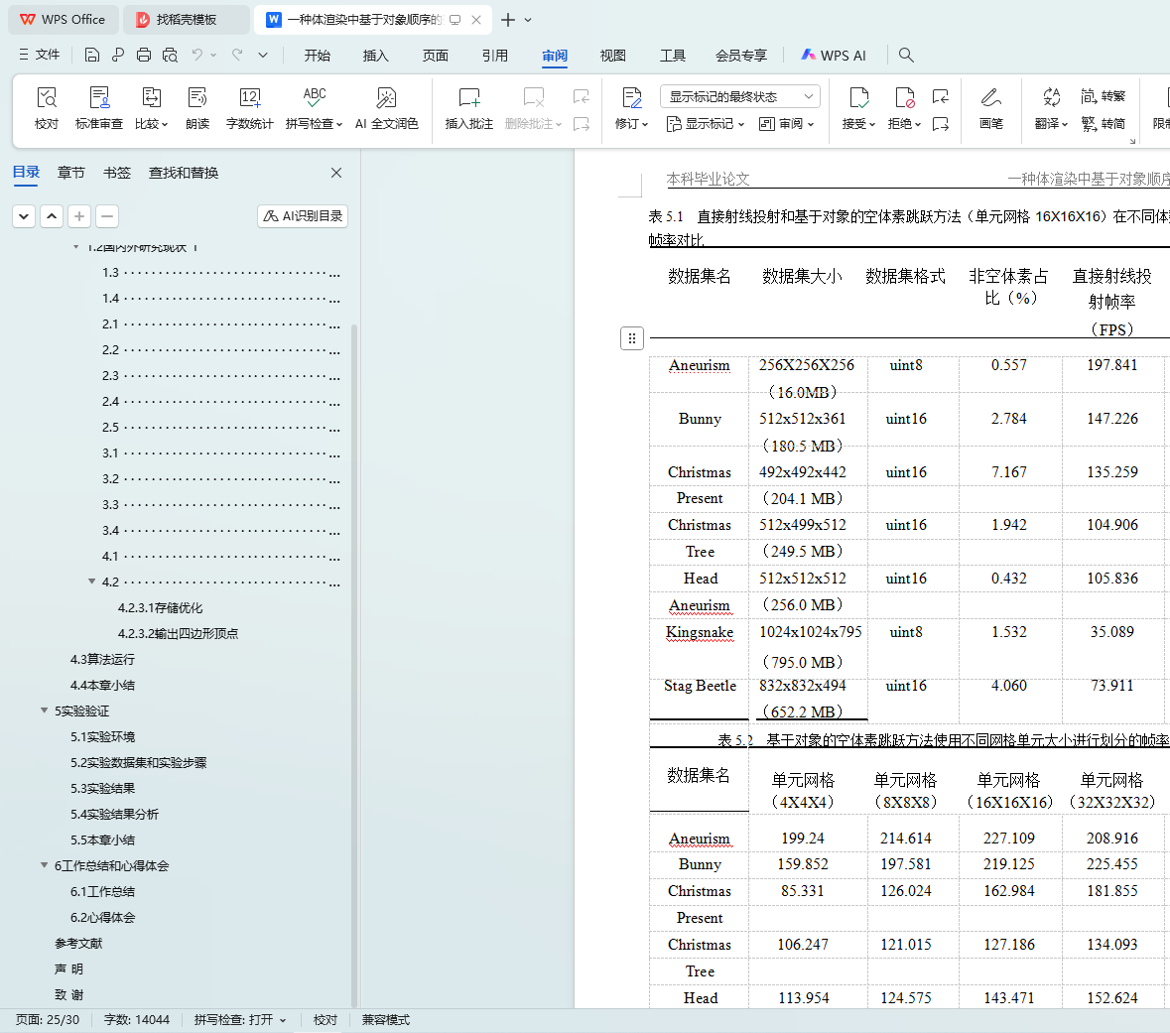Insert a comment with 插入批注
This screenshot has height=1033, width=1170.
tap(469, 108)
